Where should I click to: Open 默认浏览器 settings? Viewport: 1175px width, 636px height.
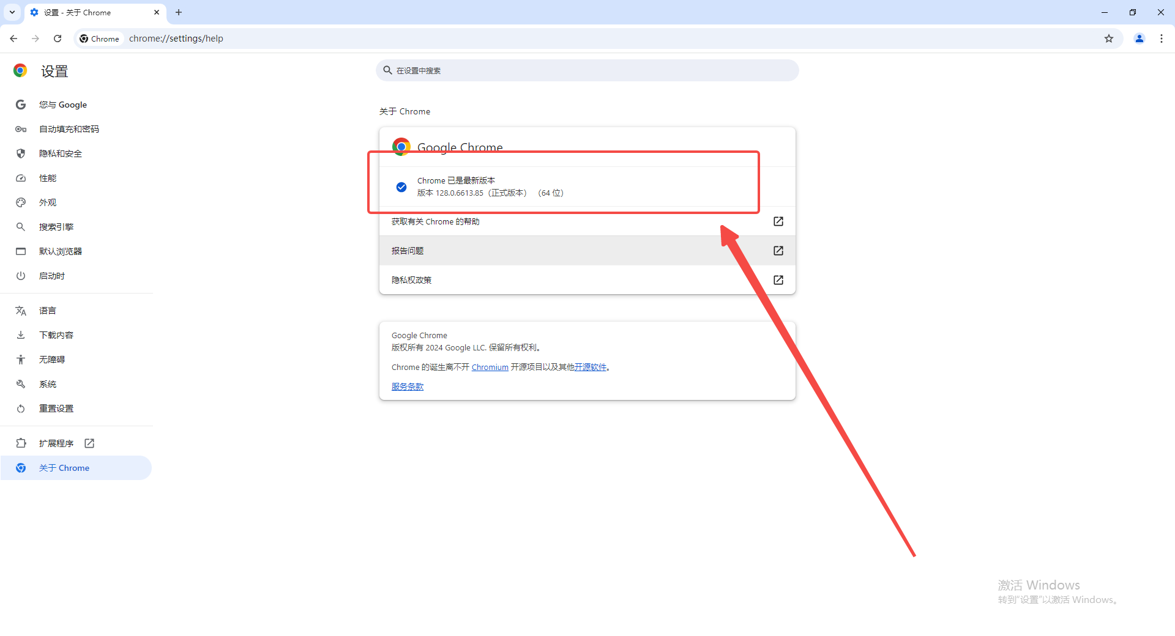[76, 251]
